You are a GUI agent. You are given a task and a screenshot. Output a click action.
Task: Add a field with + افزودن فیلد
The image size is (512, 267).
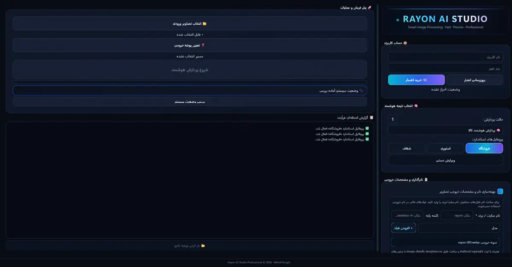pyautogui.click(x=404, y=228)
